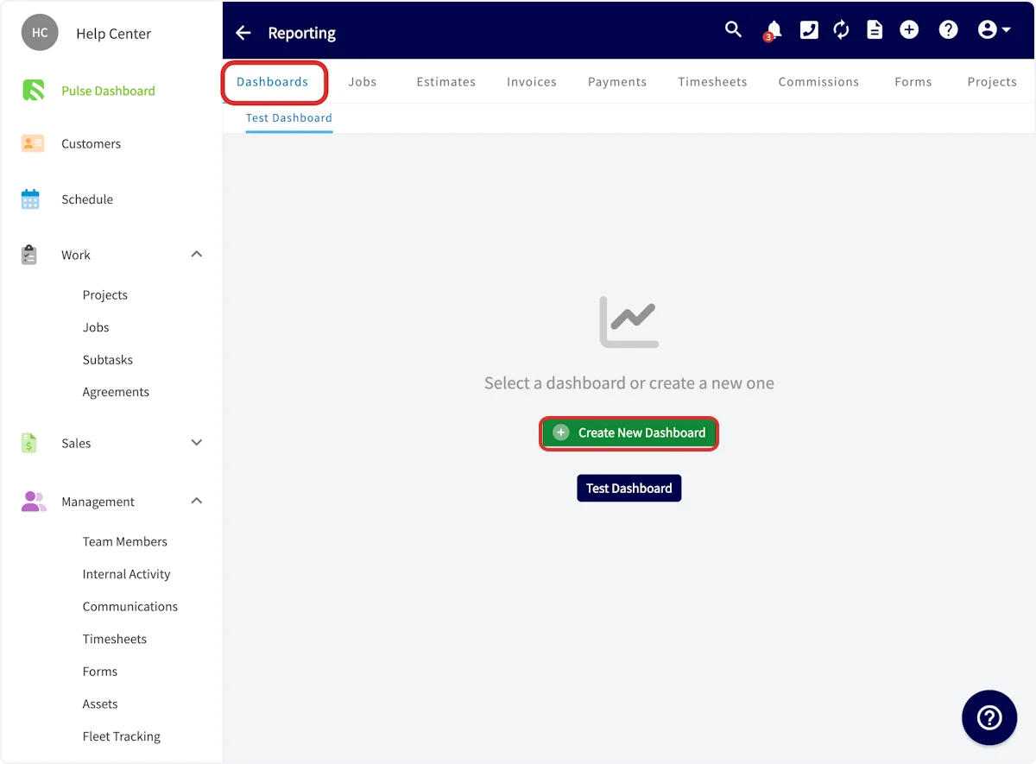Click the Management menu label
The width and height of the screenshot is (1036, 764).
[98, 502]
